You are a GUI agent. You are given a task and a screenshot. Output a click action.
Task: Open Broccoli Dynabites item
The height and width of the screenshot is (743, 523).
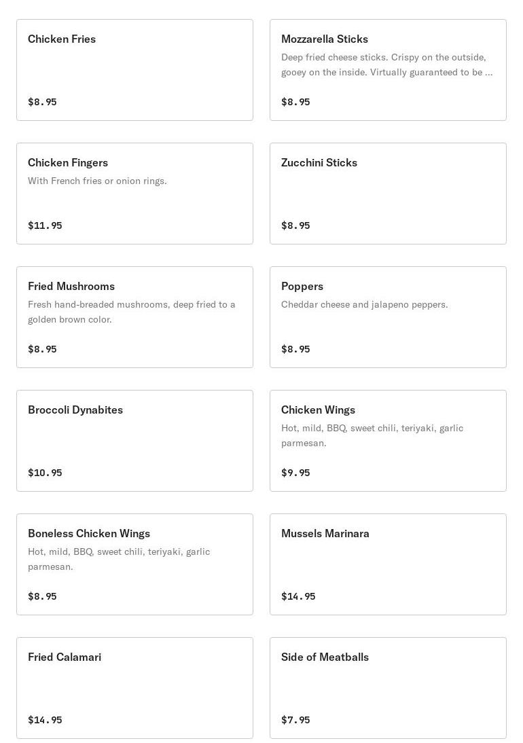(x=134, y=441)
